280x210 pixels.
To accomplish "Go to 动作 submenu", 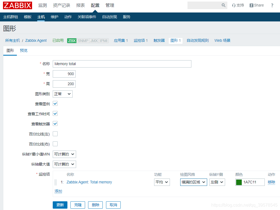I will pyautogui.click(x=68, y=17).
